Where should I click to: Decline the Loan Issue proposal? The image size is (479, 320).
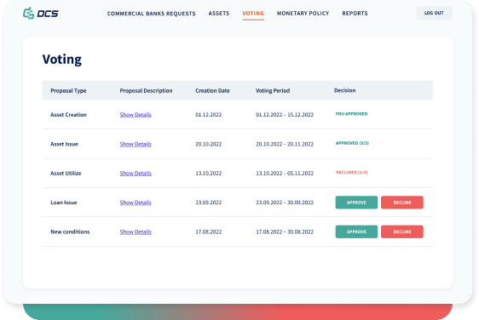point(402,203)
